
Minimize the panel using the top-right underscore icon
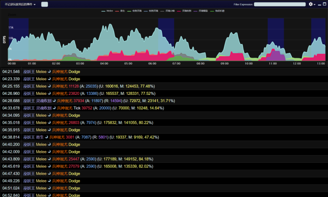pyautogui.click(x=319, y=4)
